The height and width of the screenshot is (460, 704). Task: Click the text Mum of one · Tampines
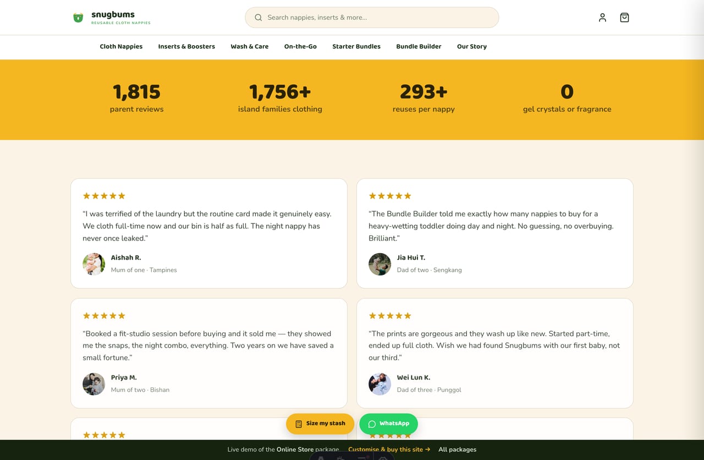[x=144, y=270]
